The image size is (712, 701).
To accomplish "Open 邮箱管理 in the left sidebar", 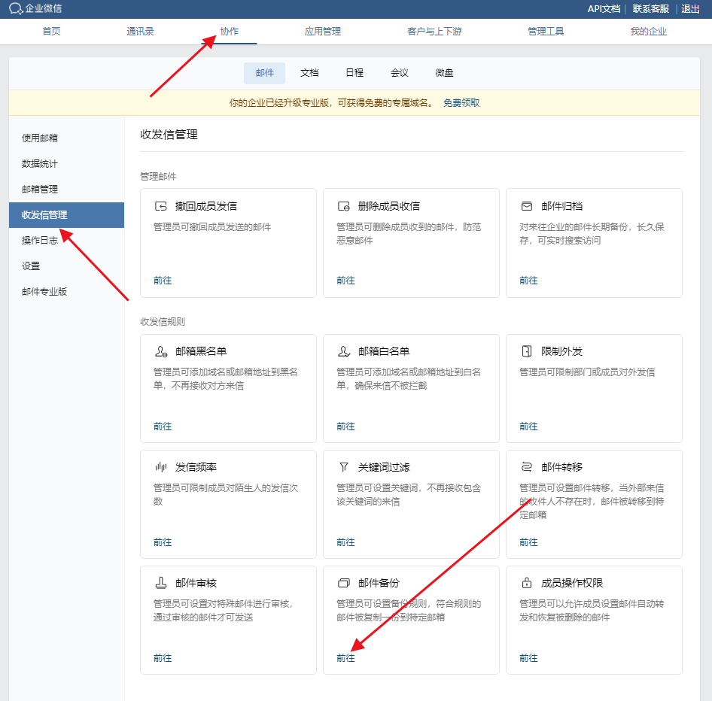I will tap(40, 190).
